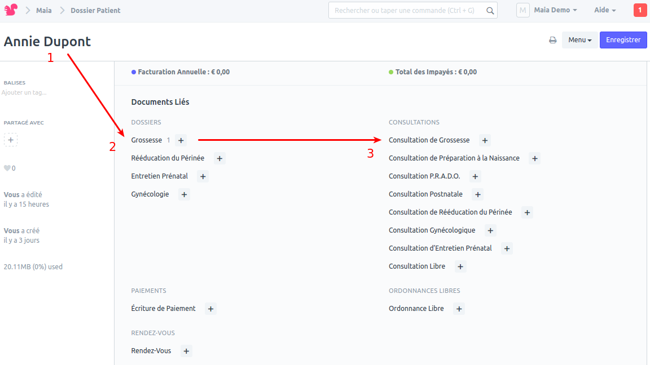Navigate to Dossier Patient breadcrumb

coord(95,10)
